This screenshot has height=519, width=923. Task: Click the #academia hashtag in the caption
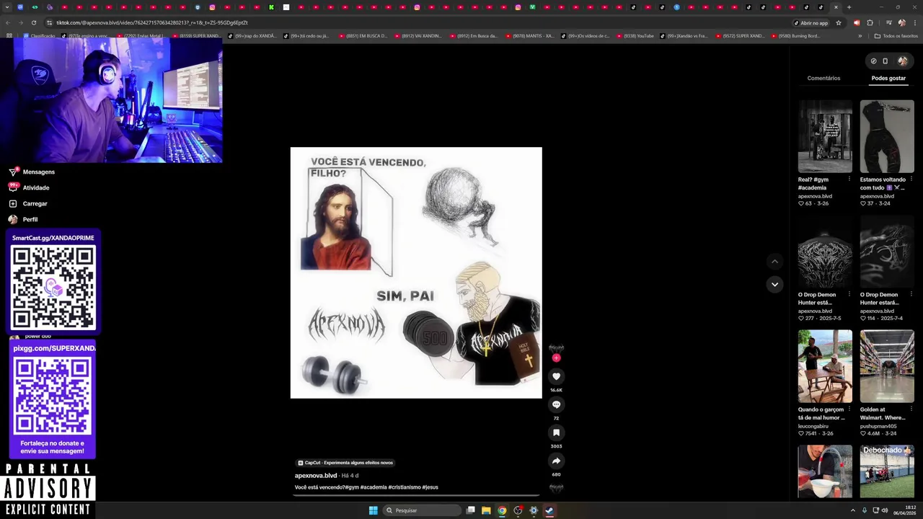[374, 487]
